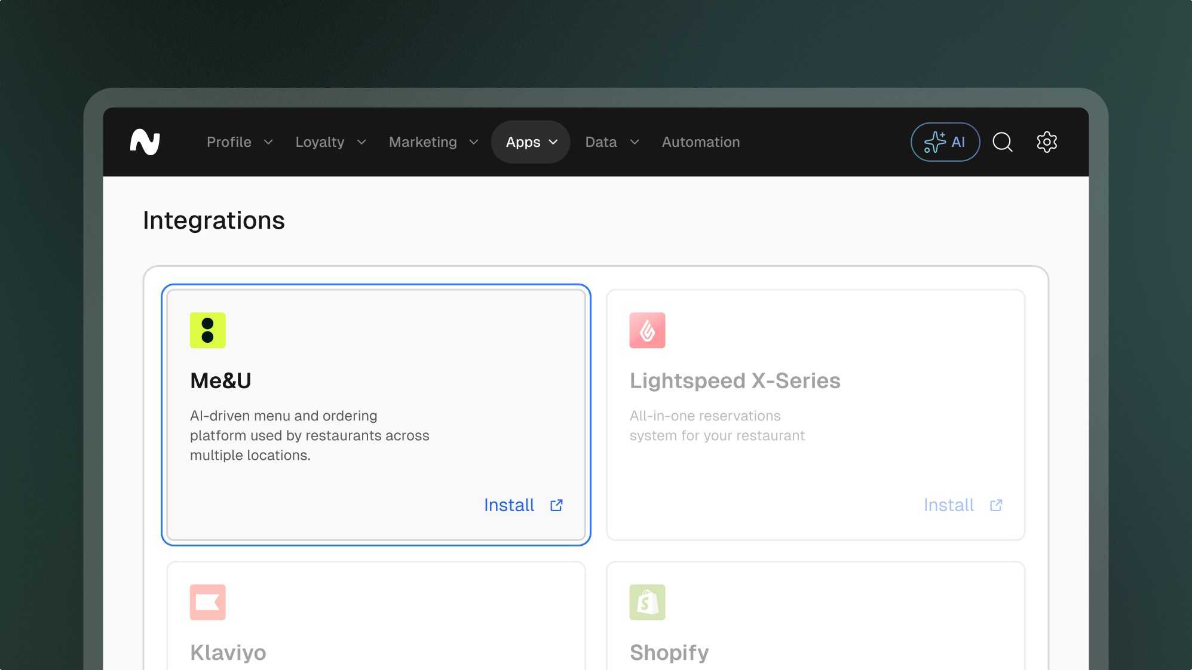Go to the Automation menu item
The image size is (1192, 670).
(x=700, y=142)
